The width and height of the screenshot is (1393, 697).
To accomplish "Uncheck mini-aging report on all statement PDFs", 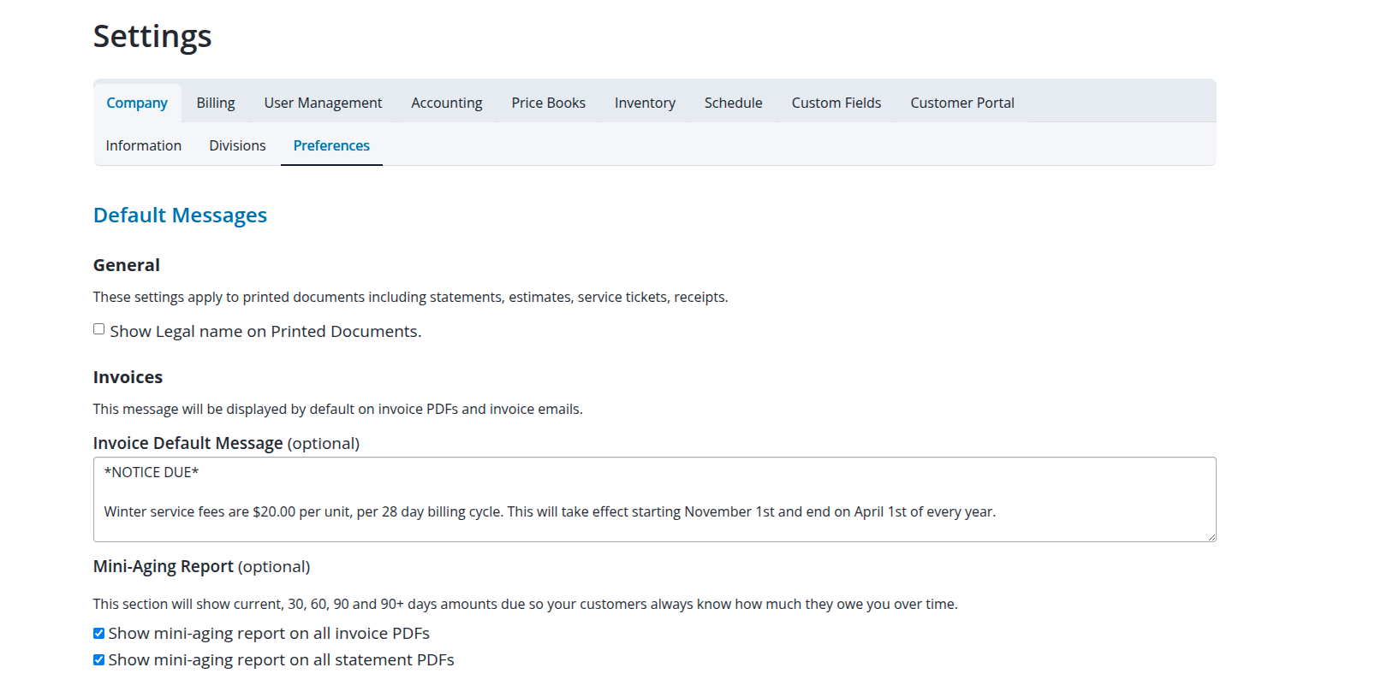I will (x=99, y=660).
